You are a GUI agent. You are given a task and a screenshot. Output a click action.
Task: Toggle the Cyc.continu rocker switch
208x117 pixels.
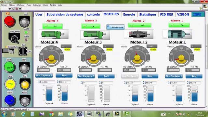coord(8,51)
